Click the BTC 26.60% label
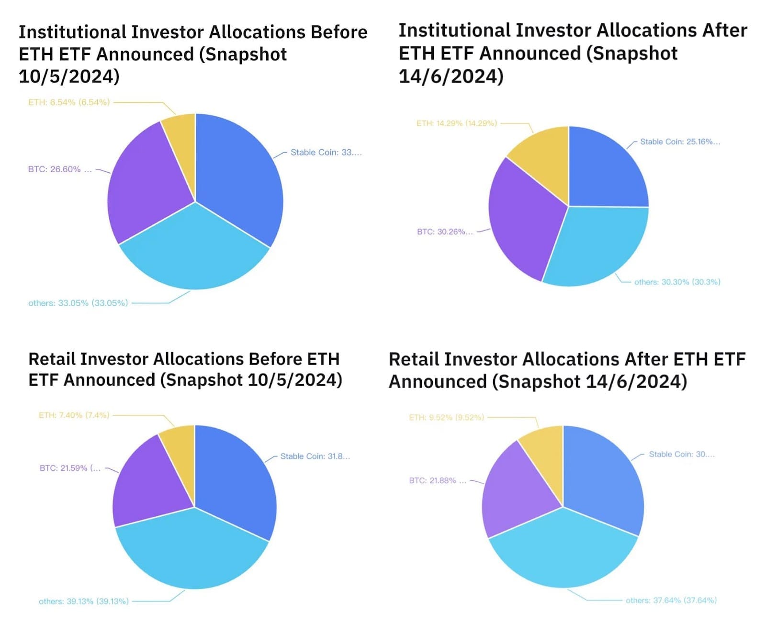The width and height of the screenshot is (766, 634). click(x=60, y=169)
